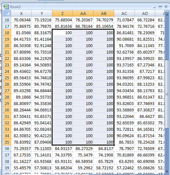This screenshot has width=170, height=175.
Task: Select row 25 via its row number
Action: pos(7,78)
